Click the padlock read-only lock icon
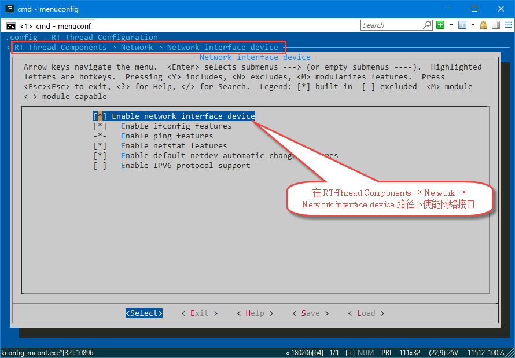 click(x=484, y=25)
